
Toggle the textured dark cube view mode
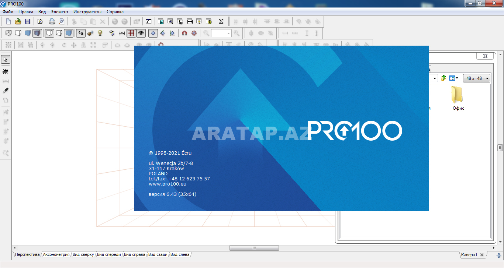(x=37, y=33)
